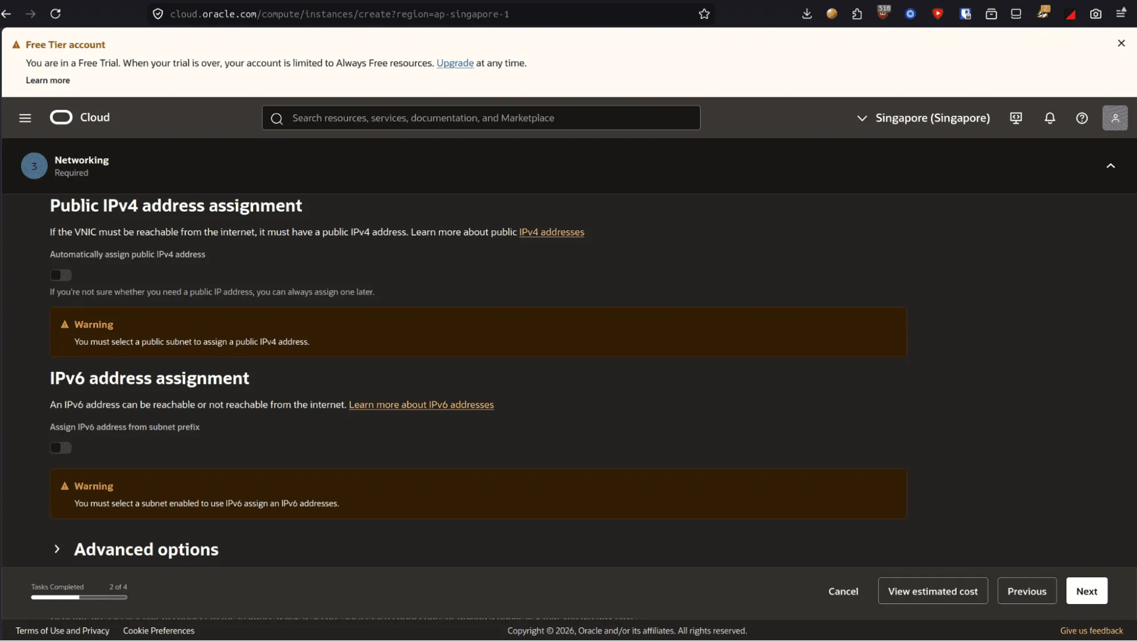
Task: Open the Cloud Shell developer tools icon
Action: (x=1016, y=118)
